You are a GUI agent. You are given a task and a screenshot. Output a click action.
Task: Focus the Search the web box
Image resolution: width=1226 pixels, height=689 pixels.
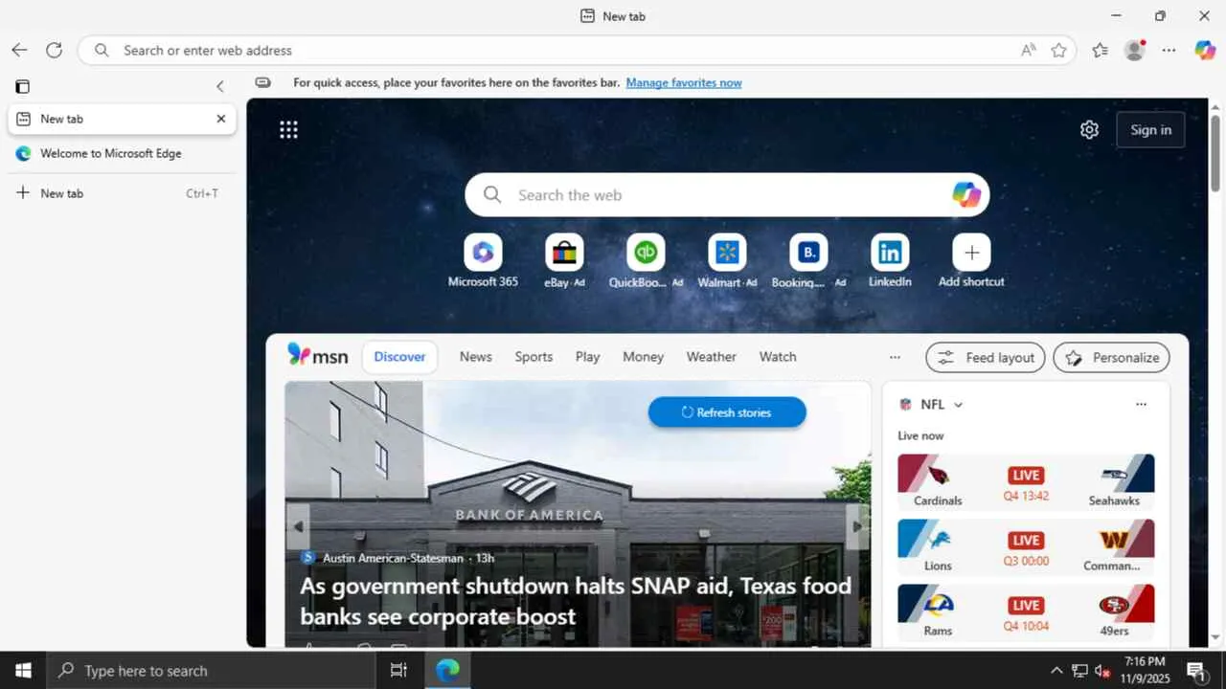[x=727, y=194]
